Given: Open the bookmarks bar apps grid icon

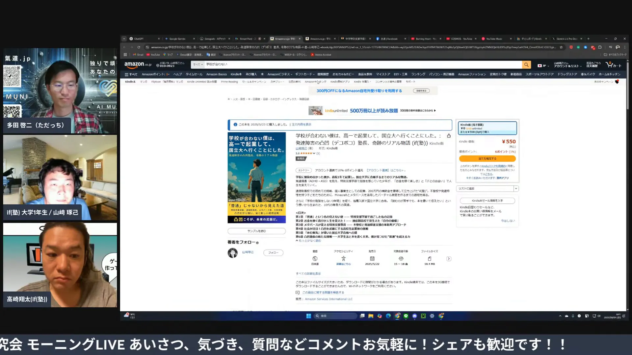Looking at the screenshot, I should pos(125,55).
